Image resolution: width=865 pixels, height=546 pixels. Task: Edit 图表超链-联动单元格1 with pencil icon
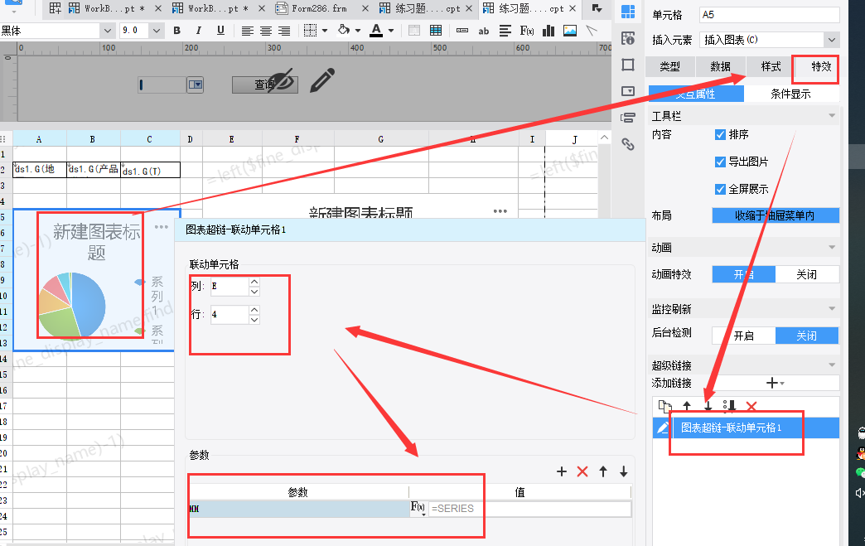pyautogui.click(x=663, y=428)
